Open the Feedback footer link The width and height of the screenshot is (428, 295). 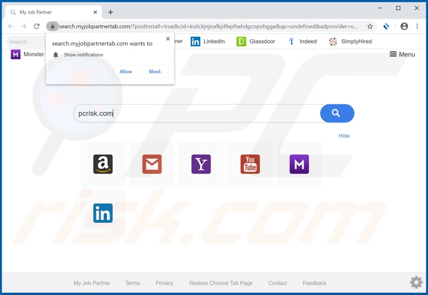point(314,283)
